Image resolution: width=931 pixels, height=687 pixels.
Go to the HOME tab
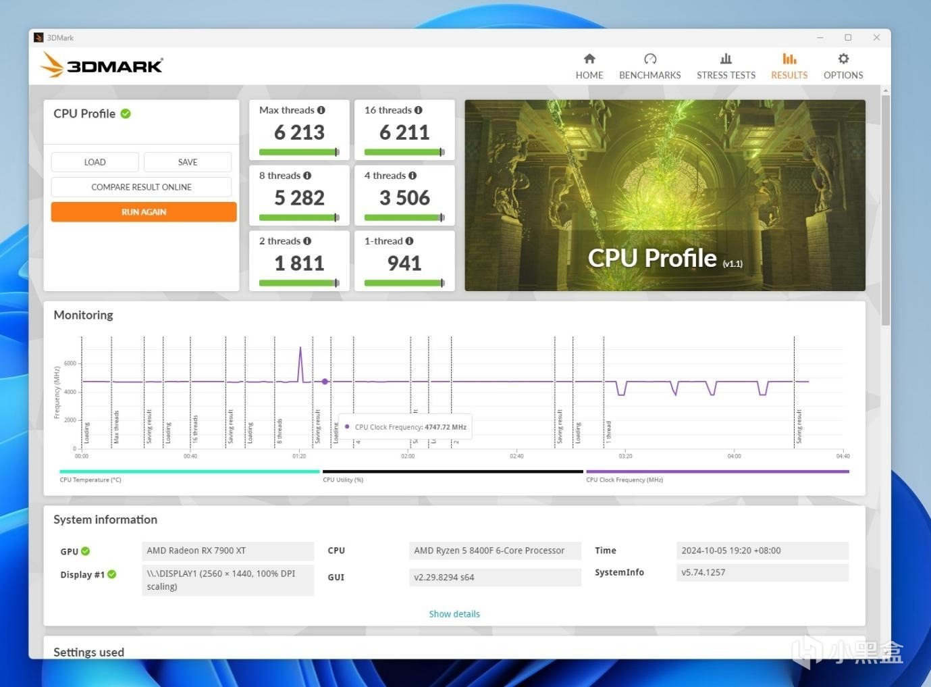(x=589, y=66)
